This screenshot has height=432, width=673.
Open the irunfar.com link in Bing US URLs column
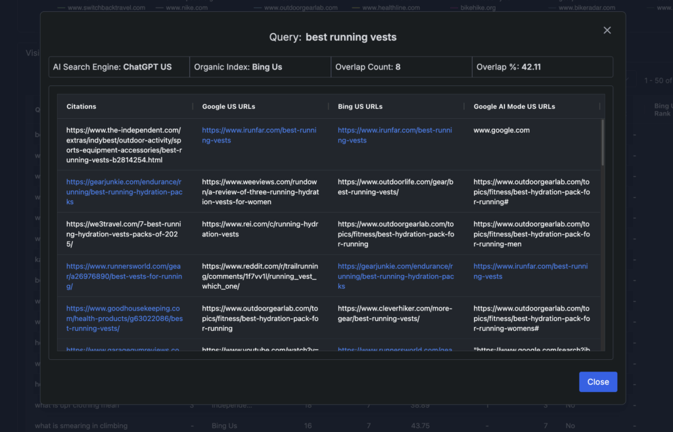tap(394, 135)
